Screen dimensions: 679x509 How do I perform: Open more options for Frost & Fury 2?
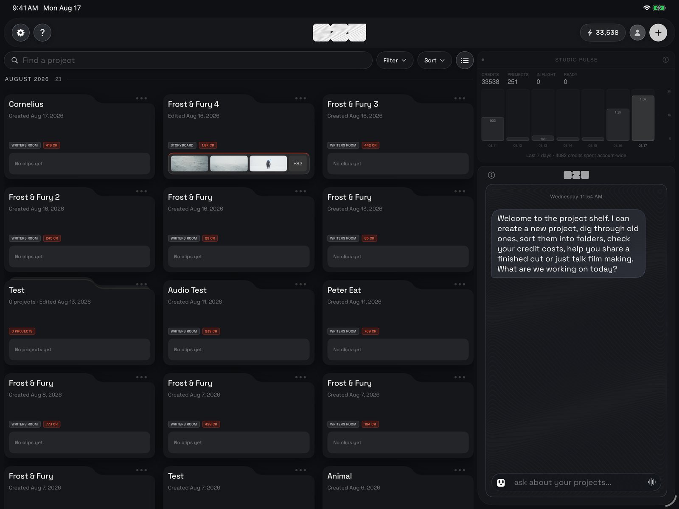click(141, 191)
